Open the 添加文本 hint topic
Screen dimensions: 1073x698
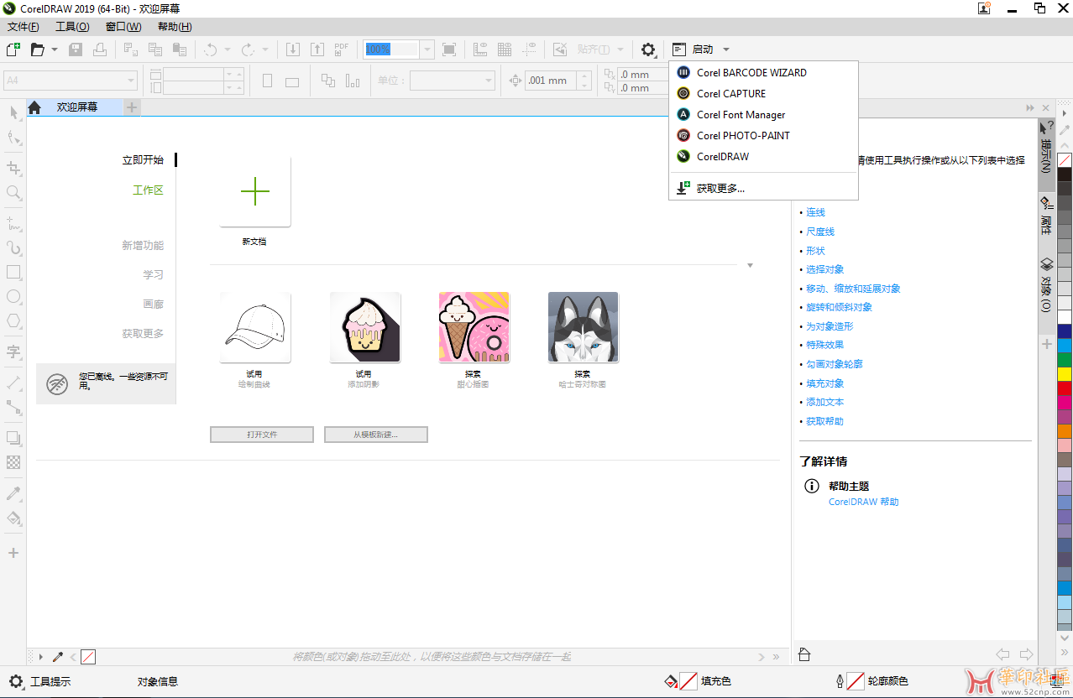824,402
